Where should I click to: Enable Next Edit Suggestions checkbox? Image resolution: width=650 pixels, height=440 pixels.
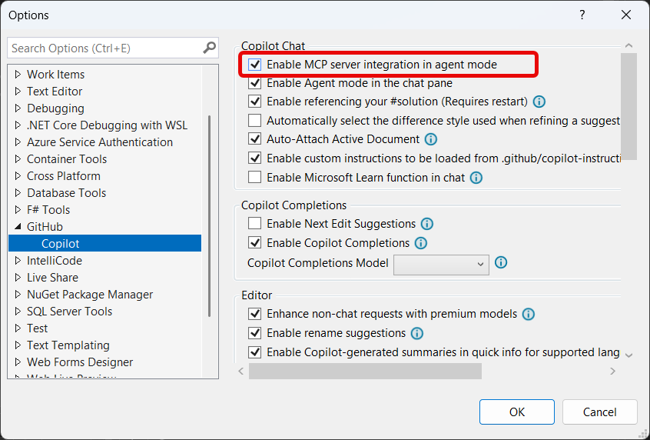point(255,224)
